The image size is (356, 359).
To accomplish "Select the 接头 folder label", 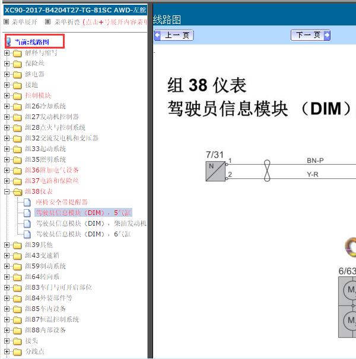I will 31,341.
